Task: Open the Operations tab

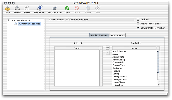Action: [x=117, y=35]
